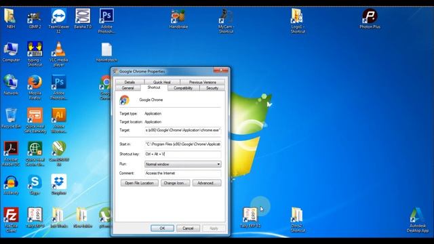434x244 pixels.
Task: Click the Change Icon button
Action: pyautogui.click(x=175, y=183)
